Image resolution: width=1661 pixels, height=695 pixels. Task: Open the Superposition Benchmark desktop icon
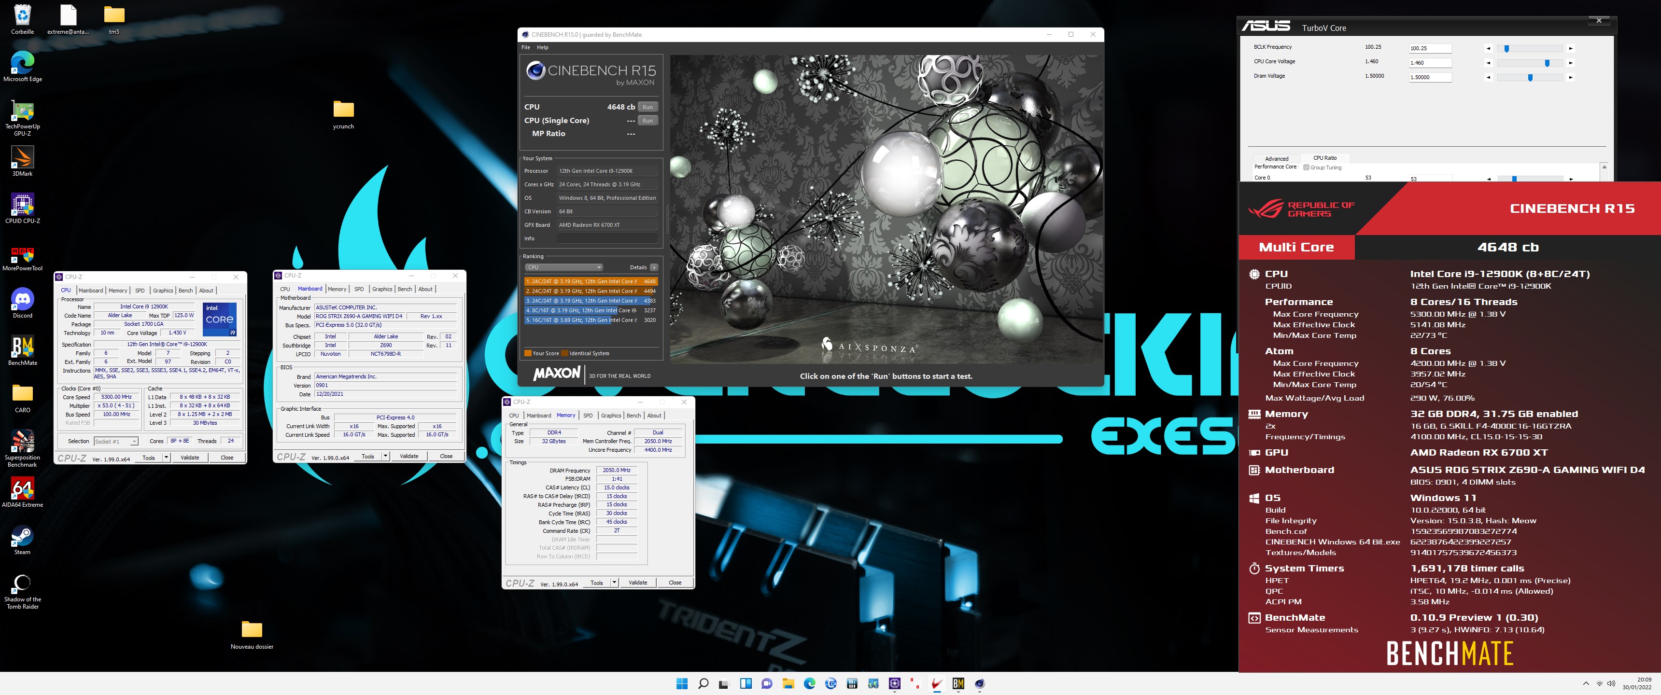tap(23, 448)
